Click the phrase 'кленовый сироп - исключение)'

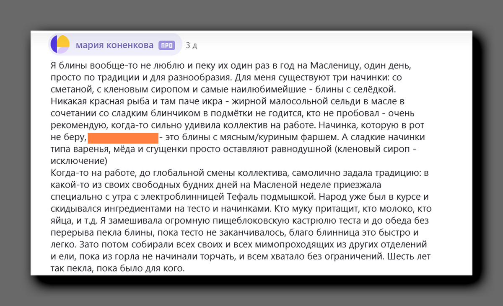(x=234, y=155)
